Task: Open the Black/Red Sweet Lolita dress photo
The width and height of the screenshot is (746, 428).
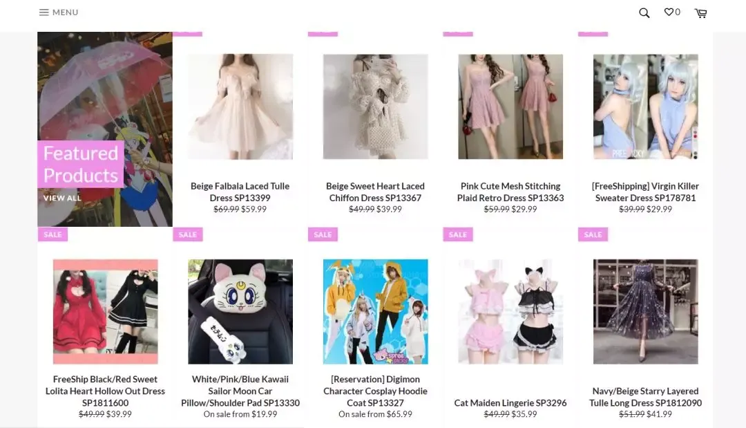Action: coord(105,311)
